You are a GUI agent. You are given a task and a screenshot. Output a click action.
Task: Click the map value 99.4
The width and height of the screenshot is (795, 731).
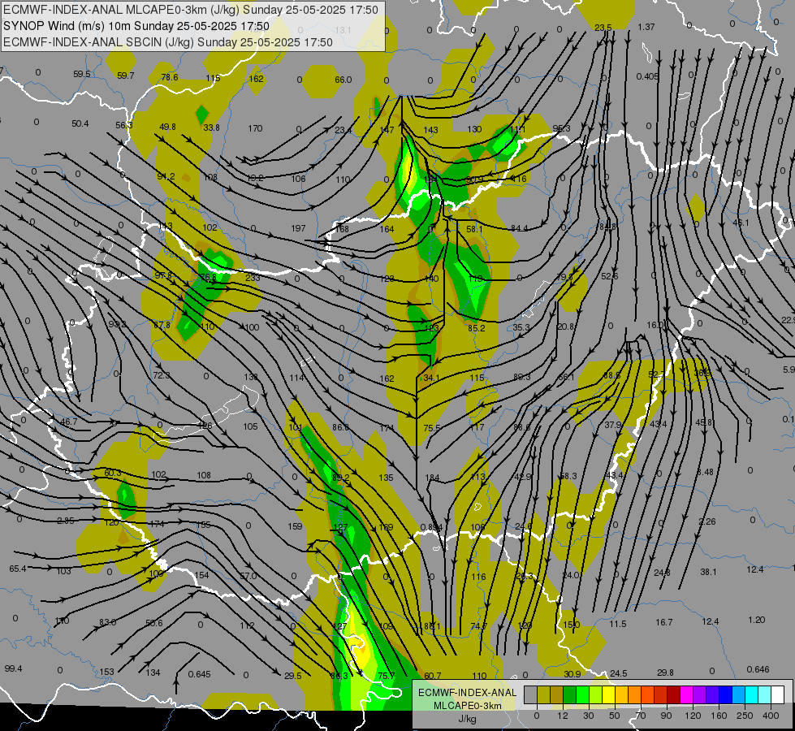click(x=13, y=668)
